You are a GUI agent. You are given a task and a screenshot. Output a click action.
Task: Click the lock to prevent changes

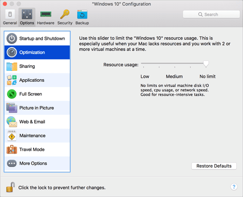click(x=10, y=187)
